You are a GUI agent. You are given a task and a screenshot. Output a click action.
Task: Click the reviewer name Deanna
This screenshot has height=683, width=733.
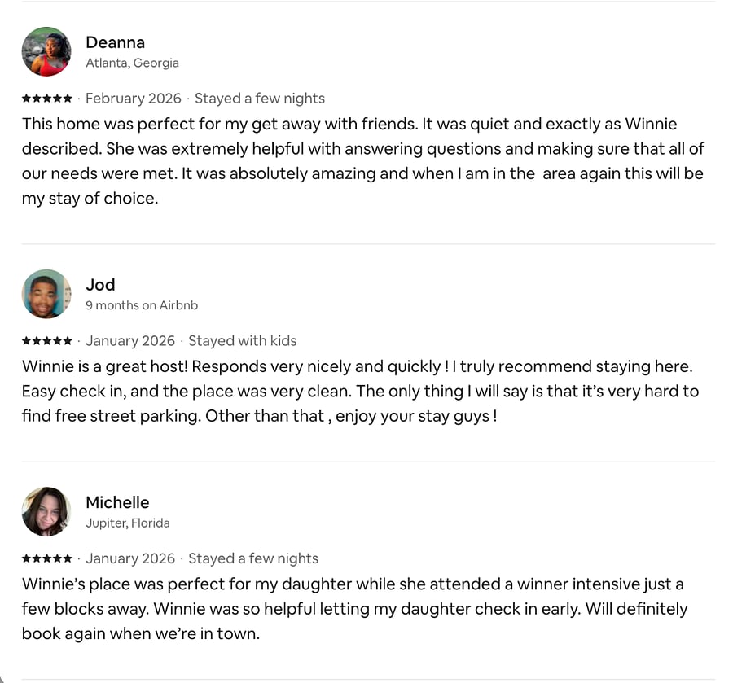[x=115, y=42]
